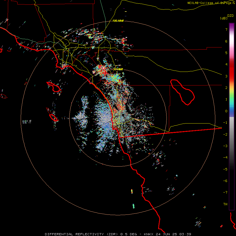Click the DZD legend title

coord(230,16)
